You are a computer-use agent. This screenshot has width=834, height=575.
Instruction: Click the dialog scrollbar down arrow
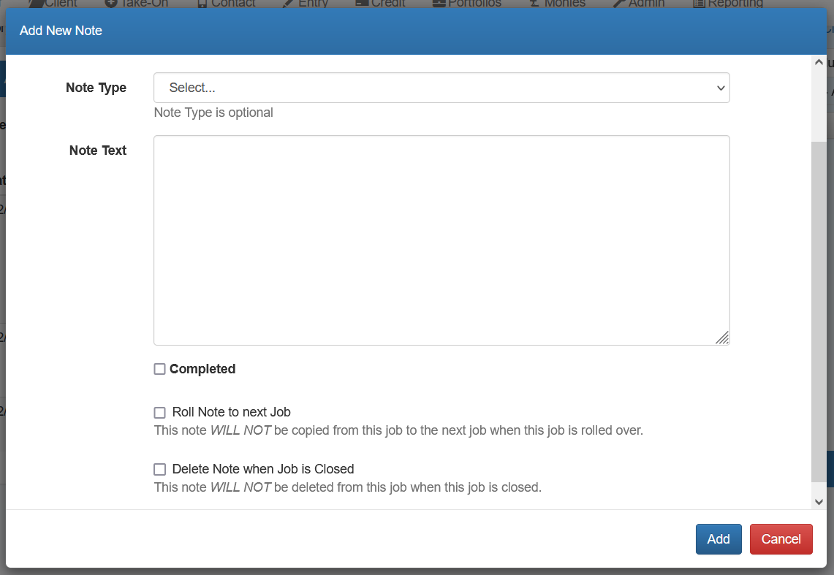(x=819, y=502)
